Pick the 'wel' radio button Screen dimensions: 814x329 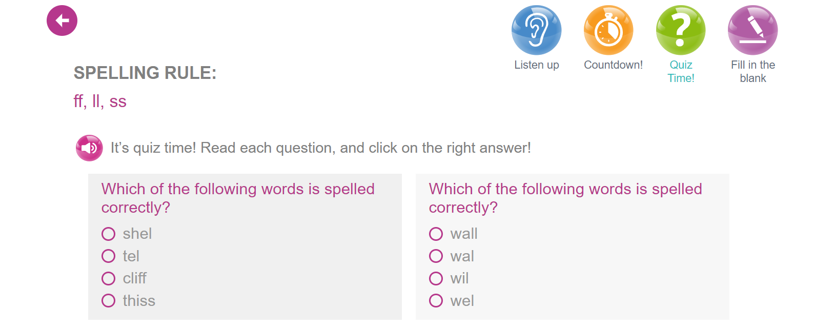tap(436, 301)
